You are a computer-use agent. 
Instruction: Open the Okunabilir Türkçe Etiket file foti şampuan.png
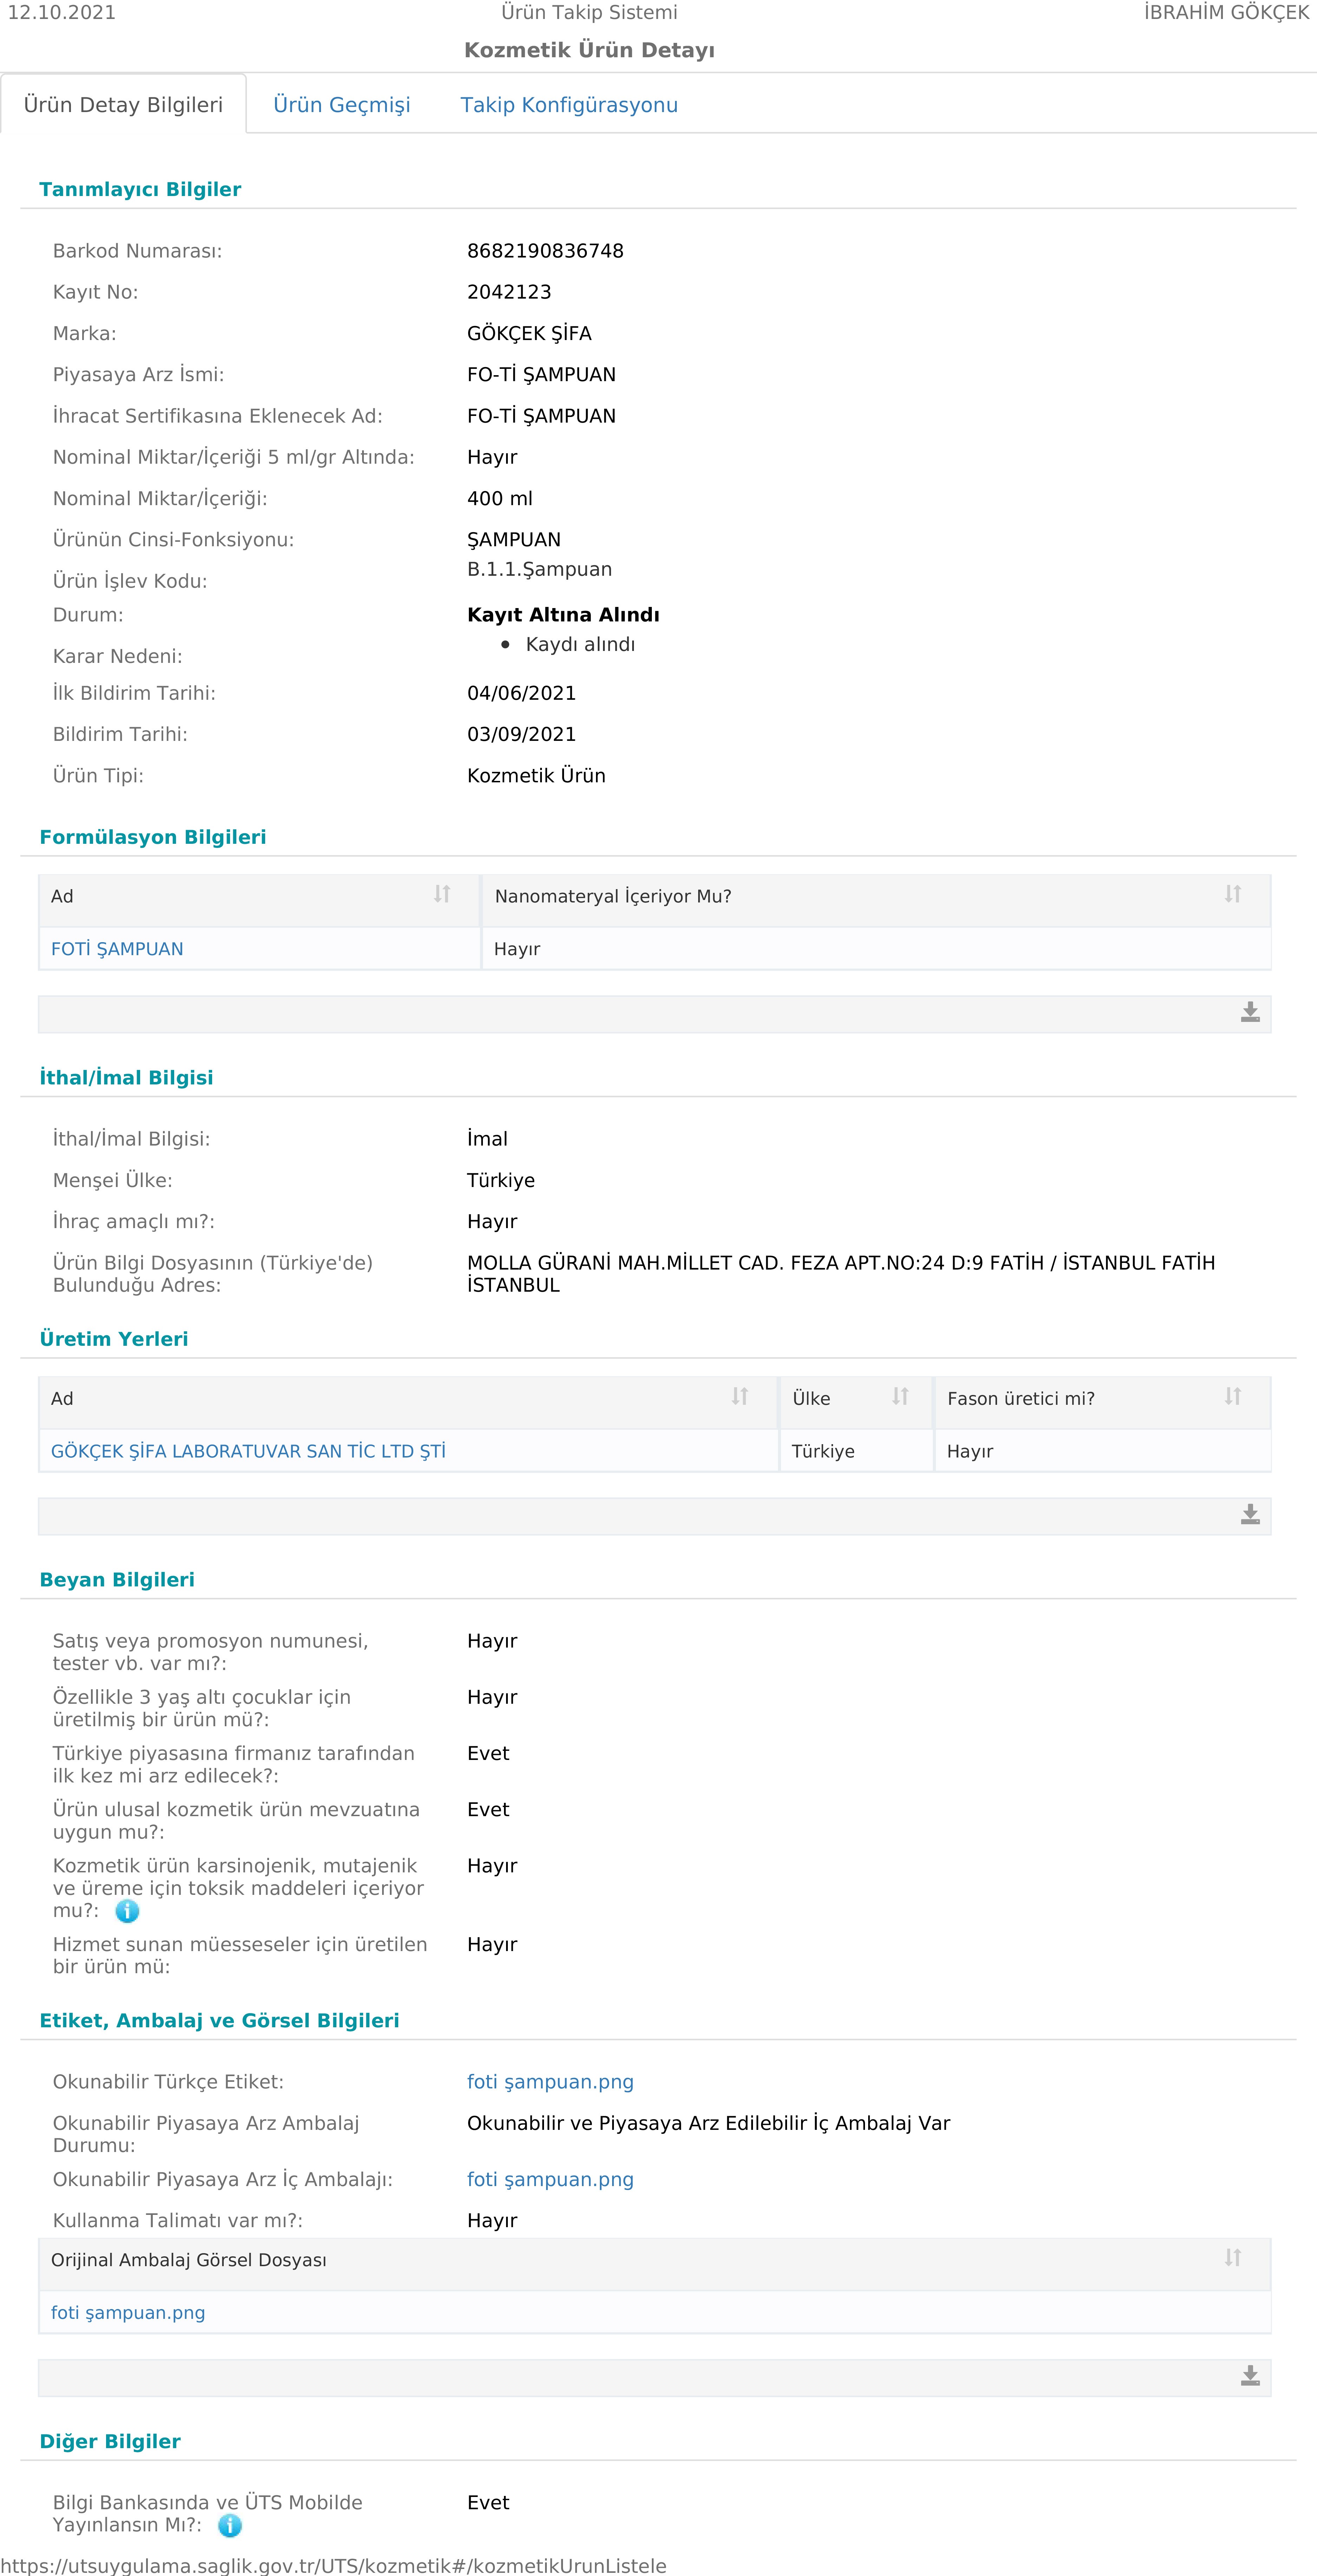pyautogui.click(x=550, y=2082)
